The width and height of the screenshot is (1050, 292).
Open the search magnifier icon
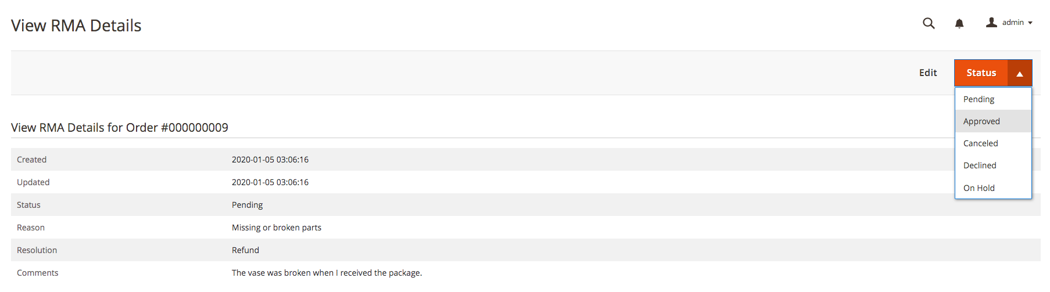[x=929, y=23]
